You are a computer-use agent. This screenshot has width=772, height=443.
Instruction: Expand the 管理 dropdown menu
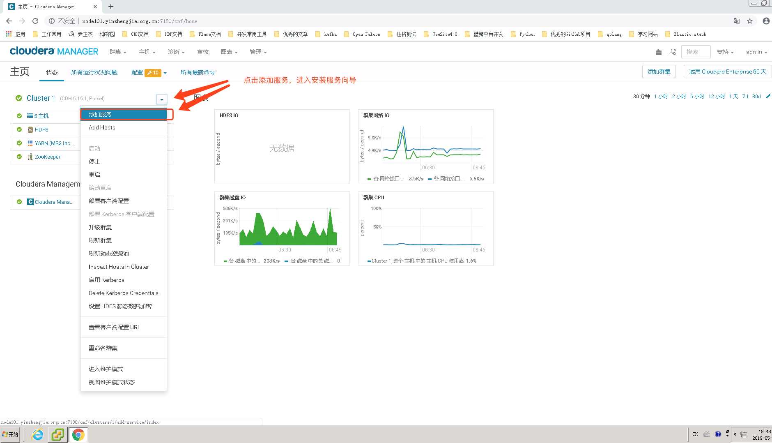point(258,52)
